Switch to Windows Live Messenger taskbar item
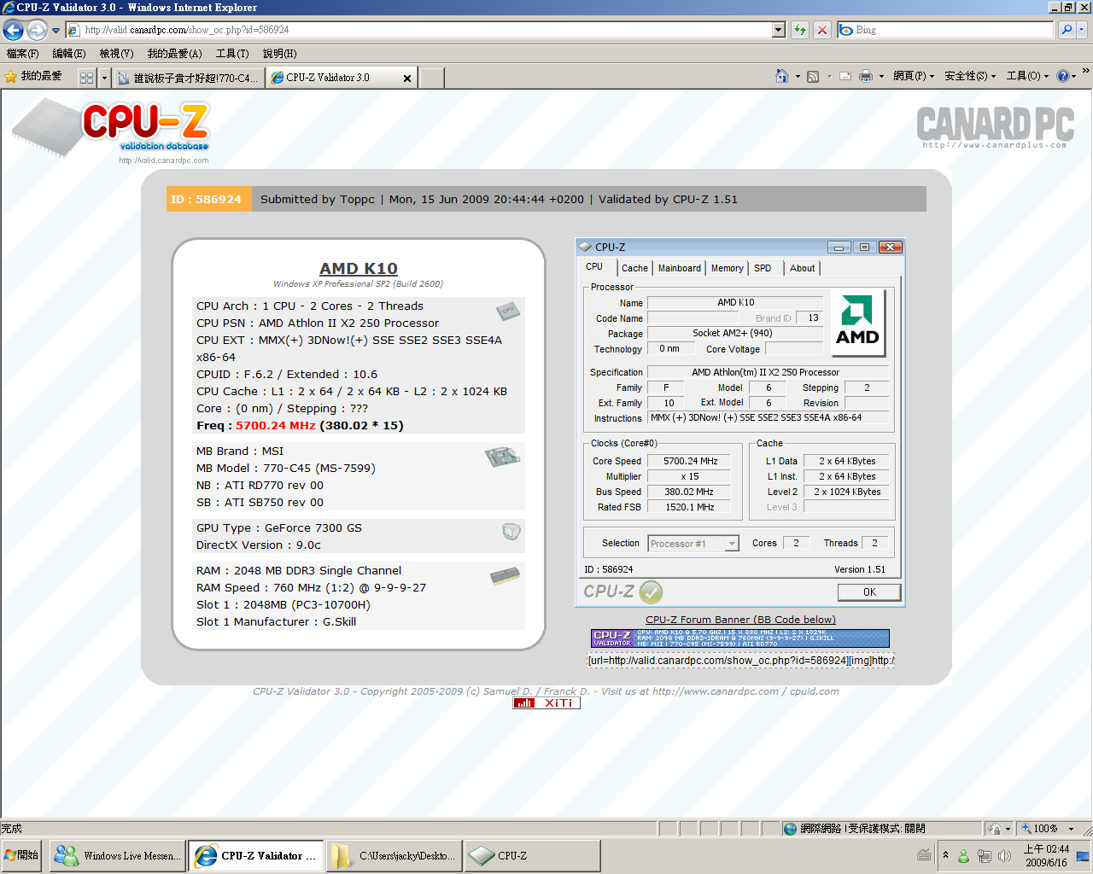Viewport: 1093px width, 874px height. click(117, 856)
